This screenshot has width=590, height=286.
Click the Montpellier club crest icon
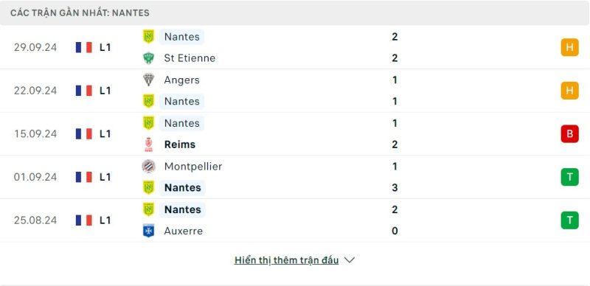coord(148,167)
